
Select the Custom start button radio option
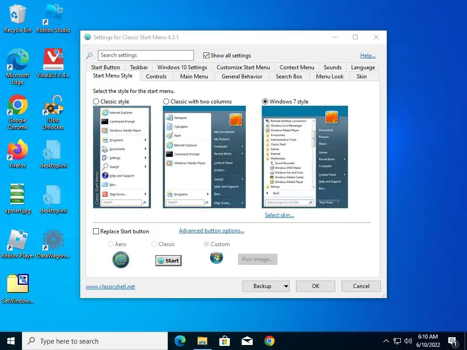coord(206,244)
